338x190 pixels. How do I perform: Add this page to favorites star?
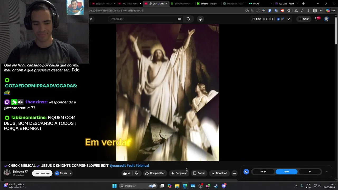(257, 11)
